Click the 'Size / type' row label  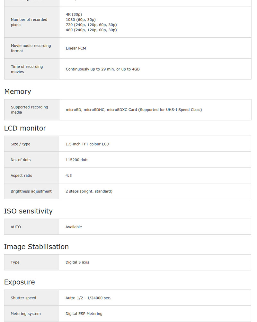point(21,144)
